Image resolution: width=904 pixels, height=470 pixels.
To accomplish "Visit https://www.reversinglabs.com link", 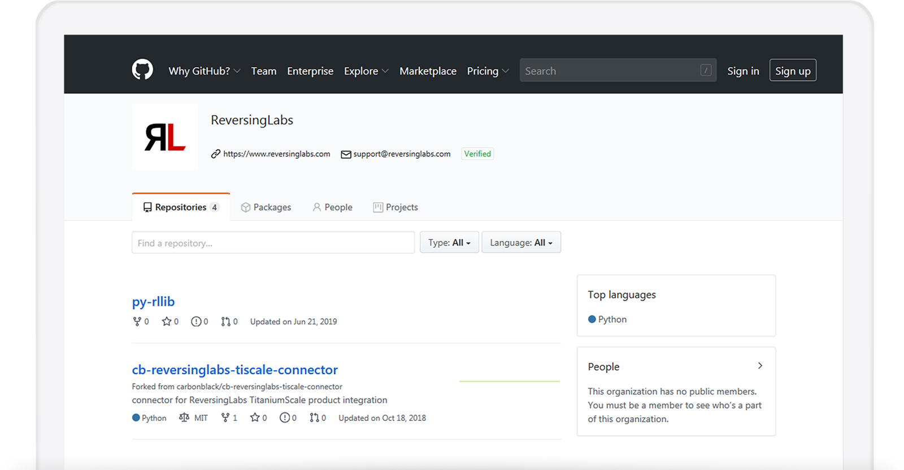I will 277,154.
